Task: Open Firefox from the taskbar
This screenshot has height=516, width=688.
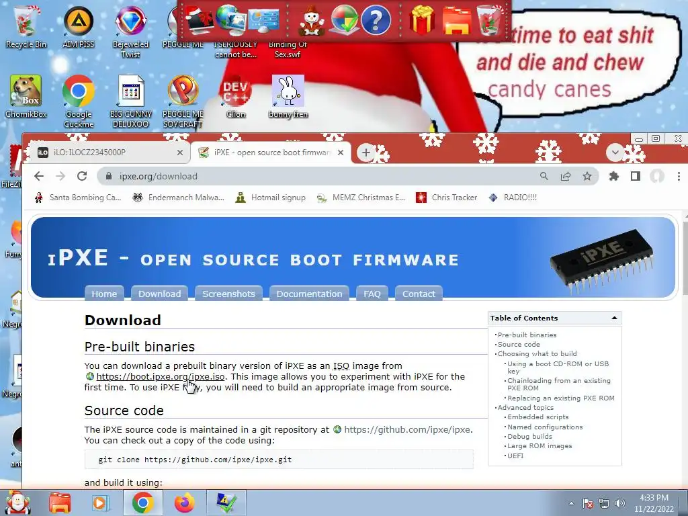Action: [x=184, y=503]
